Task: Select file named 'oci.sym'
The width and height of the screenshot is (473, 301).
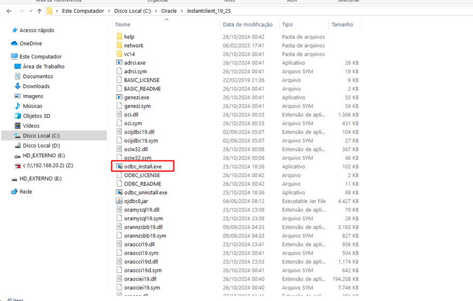Action: point(133,124)
